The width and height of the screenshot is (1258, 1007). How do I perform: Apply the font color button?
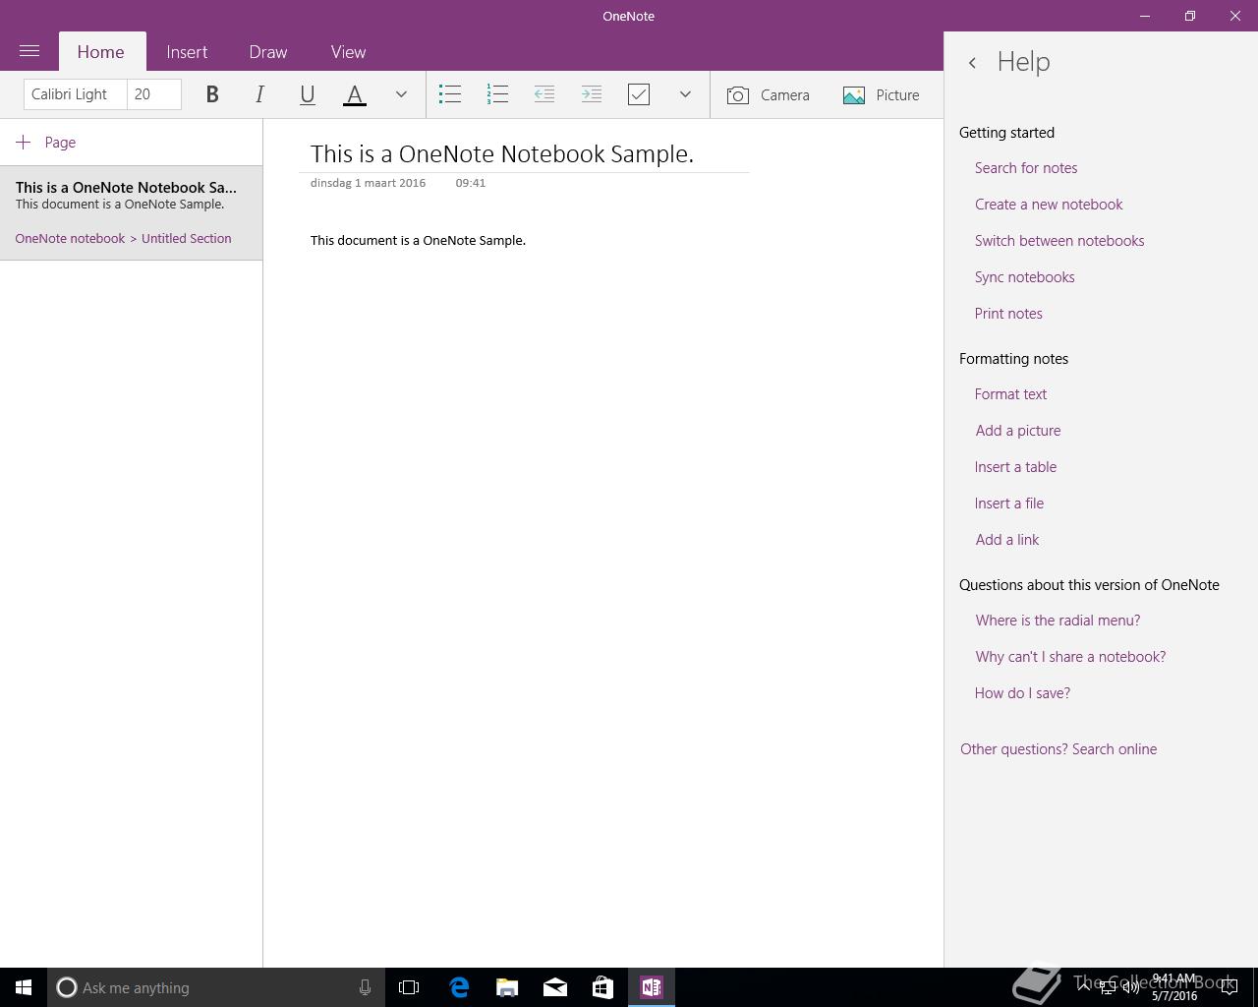[354, 94]
